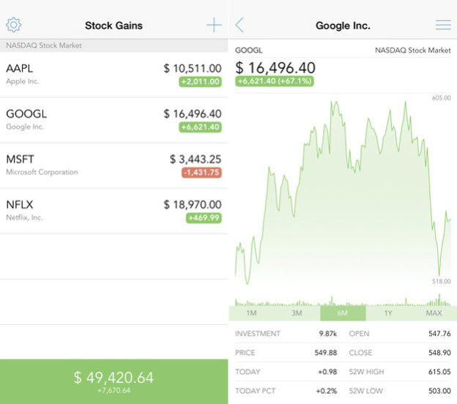This screenshot has height=404, width=457.
Task: Toggle the NFLX +469.99 gain badge
Action: (203, 218)
